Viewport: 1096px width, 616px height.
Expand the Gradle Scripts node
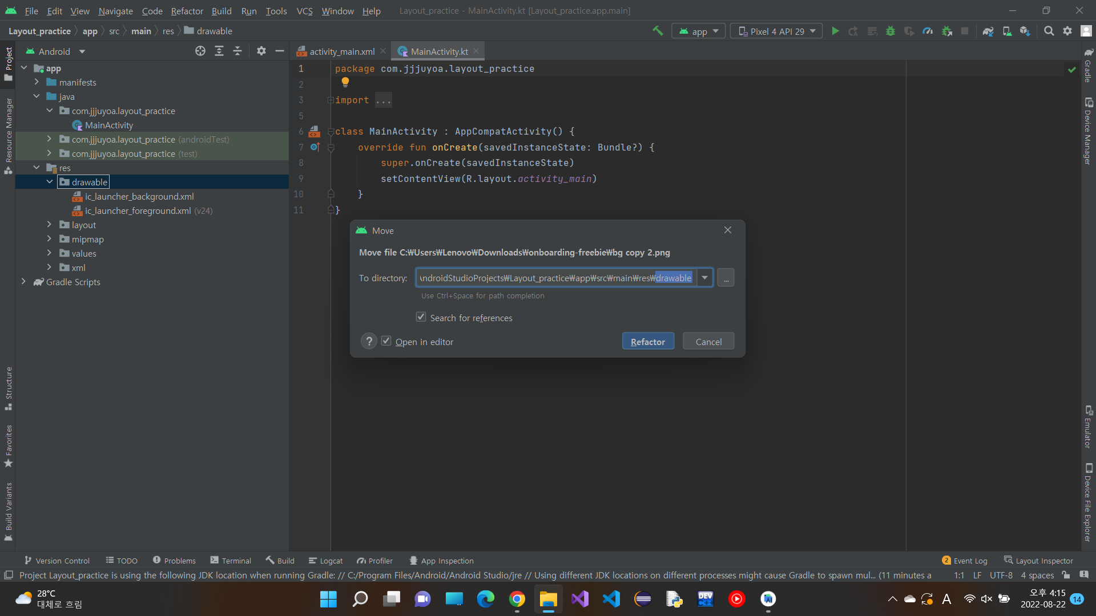pyautogui.click(x=23, y=282)
